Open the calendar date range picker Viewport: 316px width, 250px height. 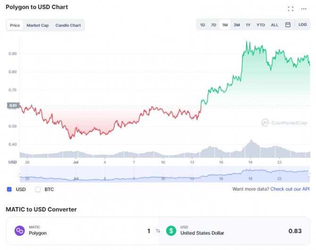click(x=288, y=25)
